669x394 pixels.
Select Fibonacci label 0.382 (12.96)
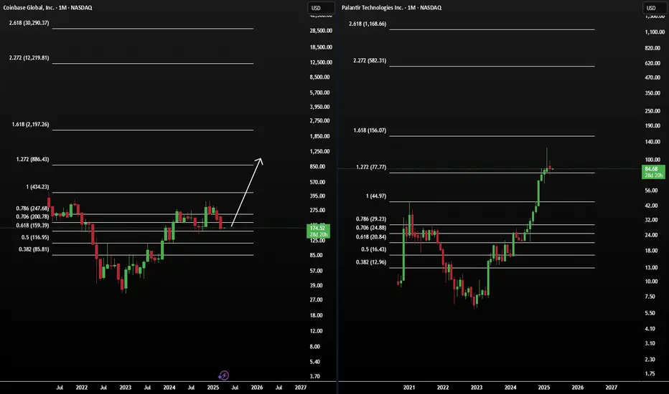pos(371,262)
